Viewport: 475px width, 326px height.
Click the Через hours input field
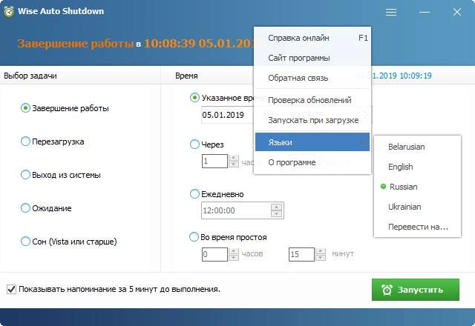(x=214, y=161)
